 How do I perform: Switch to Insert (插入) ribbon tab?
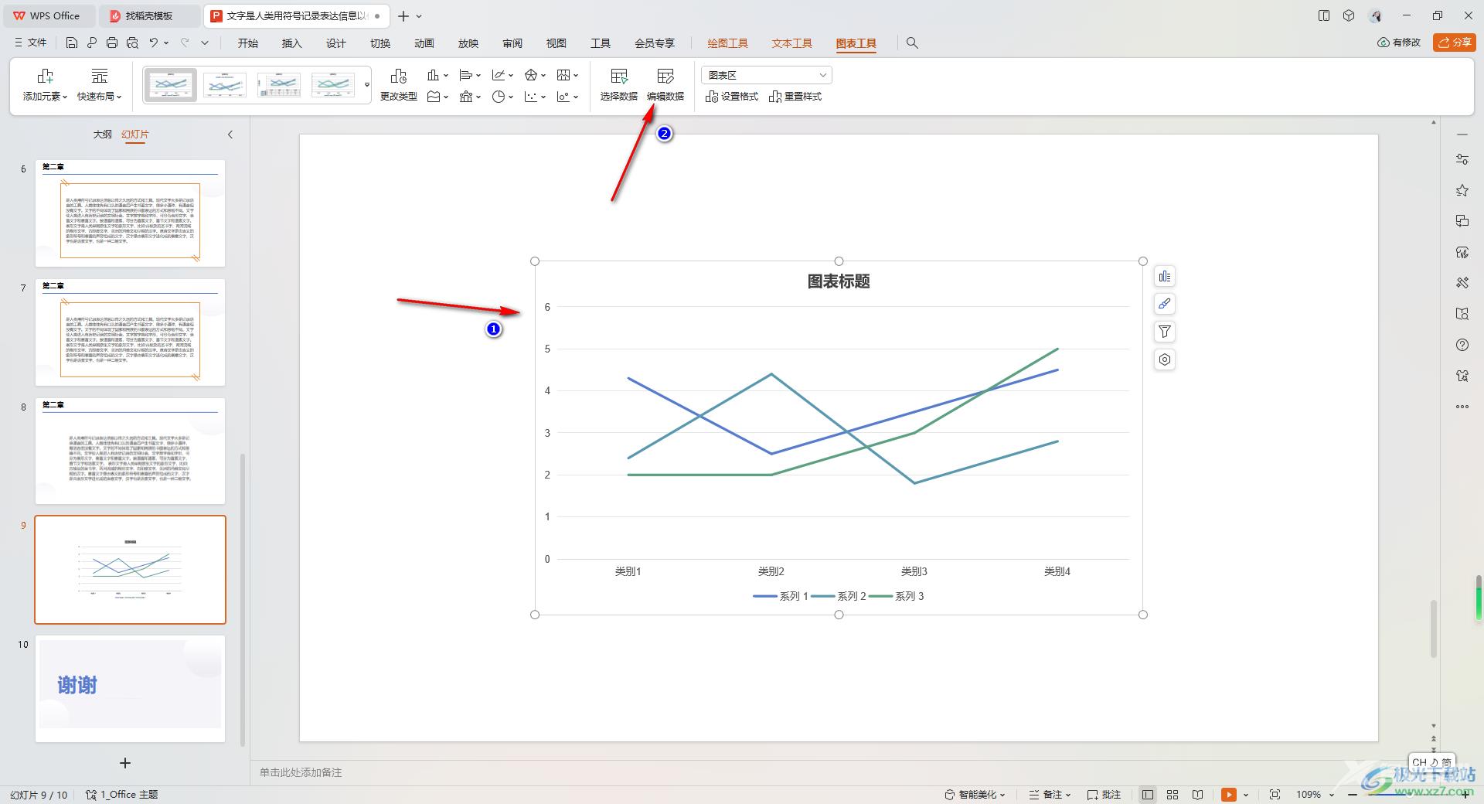tap(292, 43)
